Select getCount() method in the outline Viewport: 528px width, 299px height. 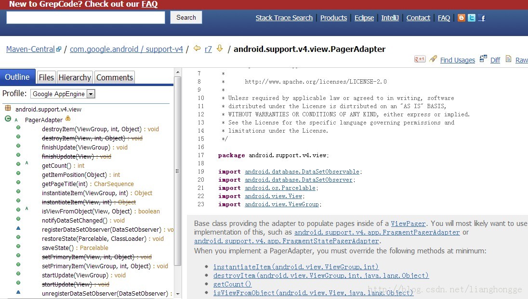(56, 166)
